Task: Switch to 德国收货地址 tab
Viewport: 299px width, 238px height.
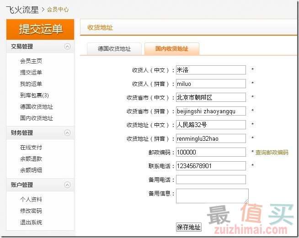Action: [x=114, y=49]
